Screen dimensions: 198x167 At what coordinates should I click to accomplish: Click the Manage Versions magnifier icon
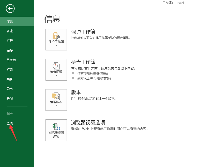tap(56, 96)
